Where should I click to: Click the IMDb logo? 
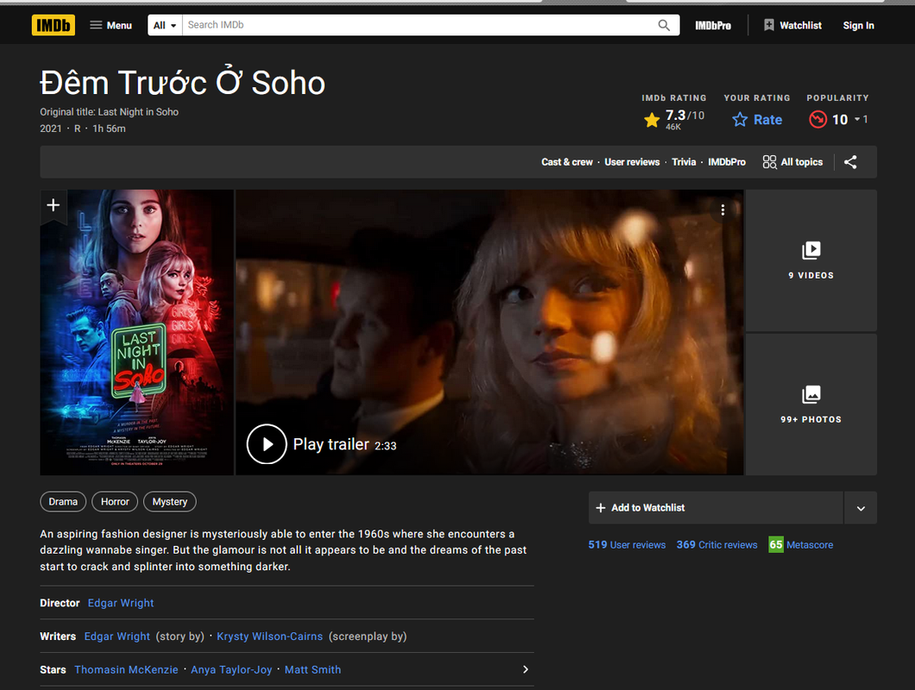click(x=54, y=25)
